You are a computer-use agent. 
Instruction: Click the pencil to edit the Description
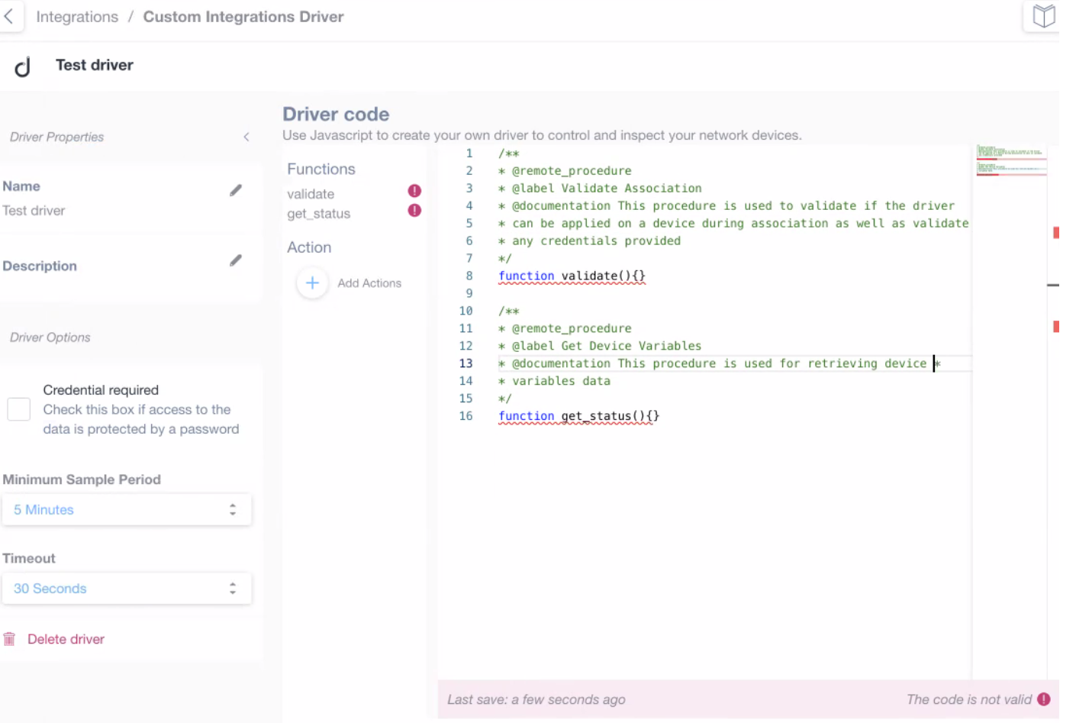click(x=235, y=261)
